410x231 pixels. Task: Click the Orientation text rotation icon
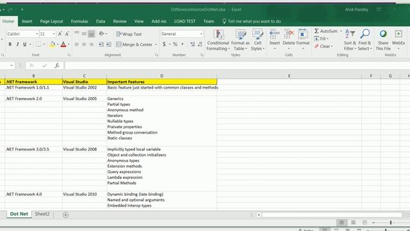click(101, 33)
